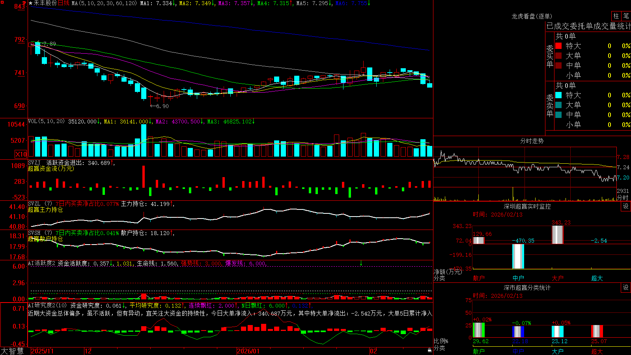Image resolution: width=631 pixels, height=355 pixels.
Task: Click the 深市超赢分类统计 panel title
Action: [x=527, y=288]
